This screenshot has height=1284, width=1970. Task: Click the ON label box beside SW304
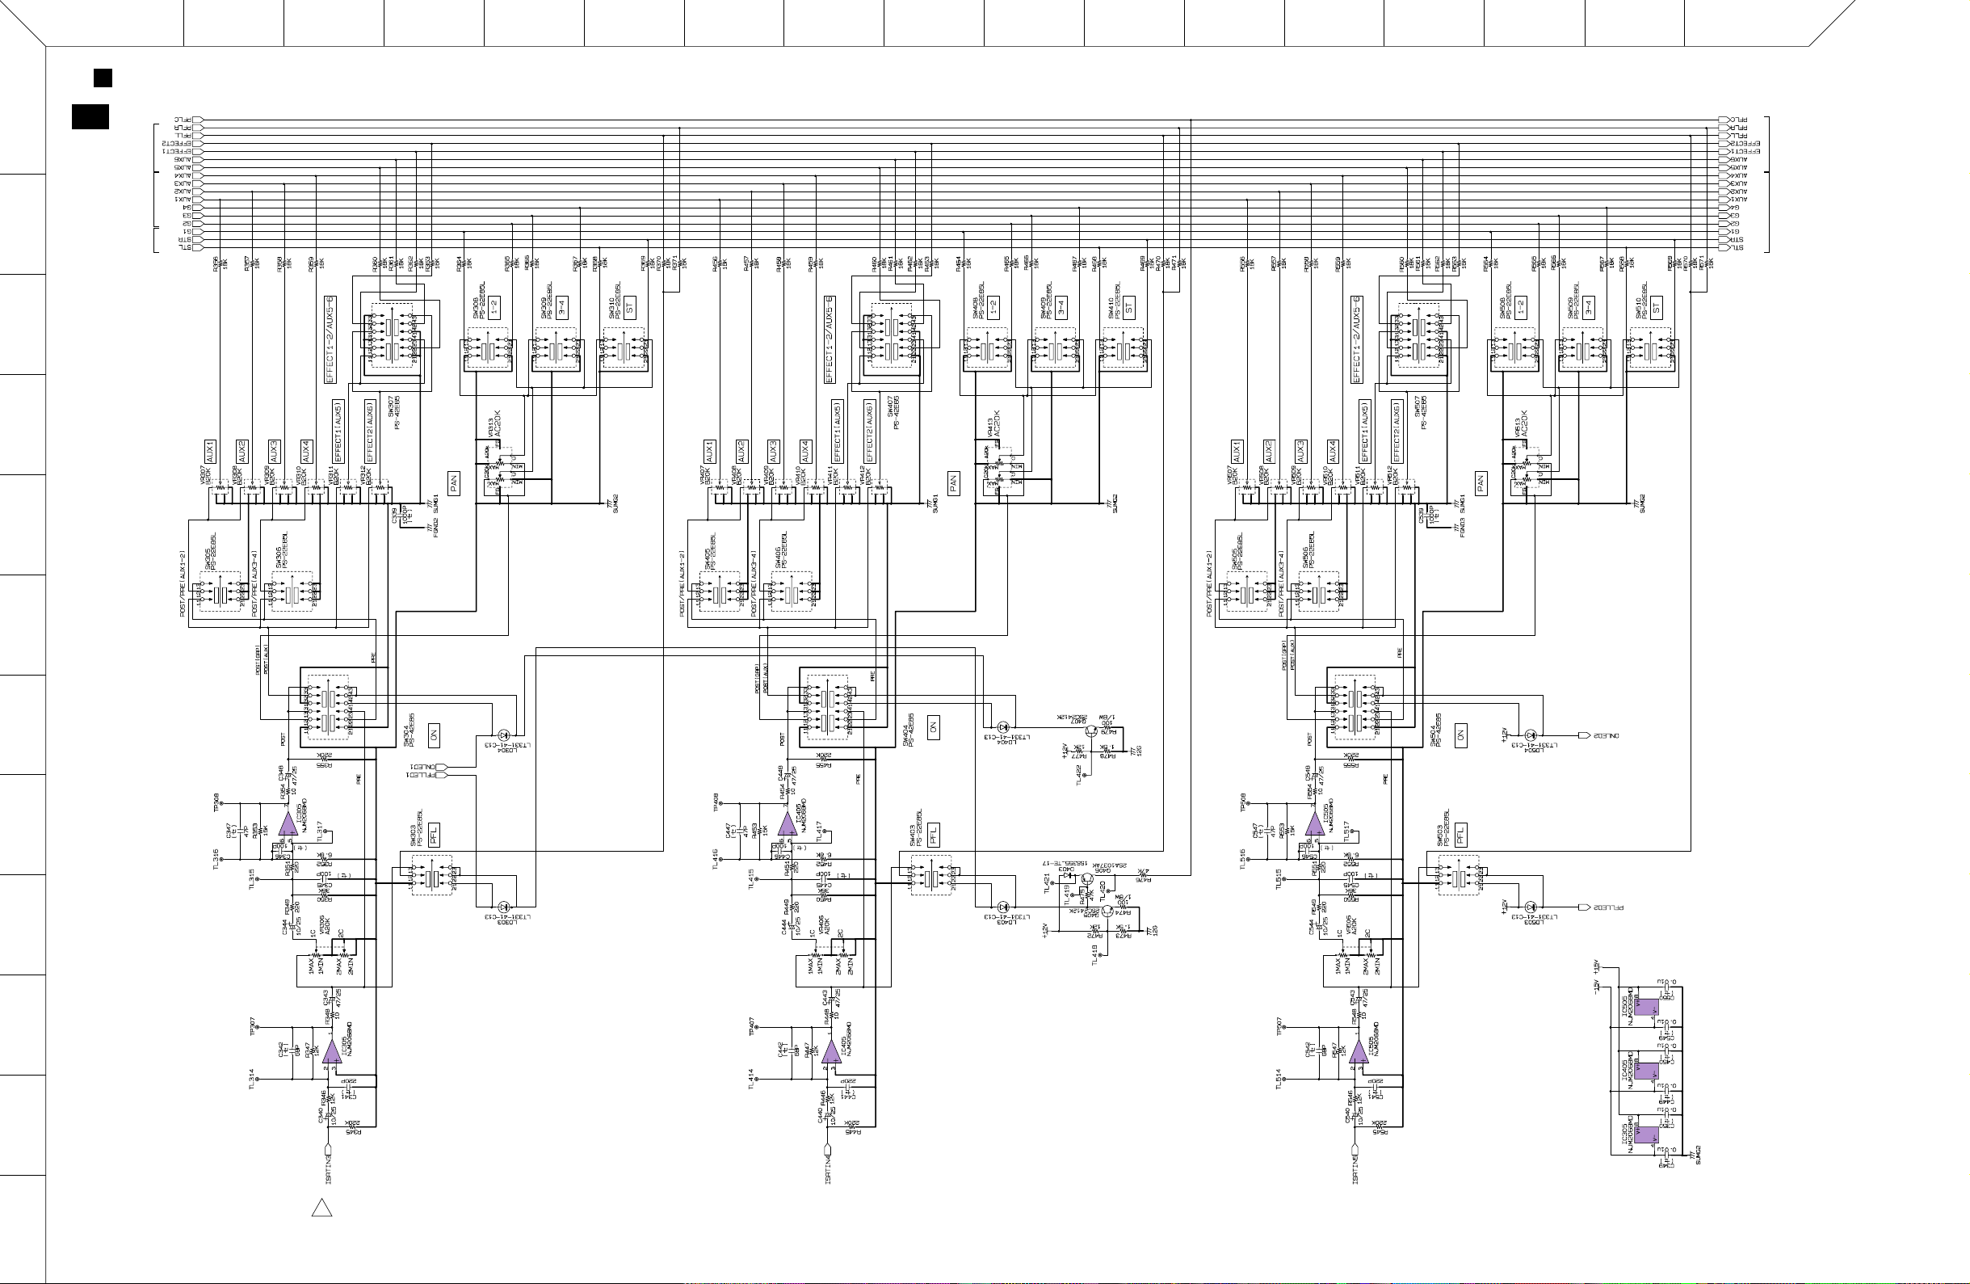tap(434, 735)
